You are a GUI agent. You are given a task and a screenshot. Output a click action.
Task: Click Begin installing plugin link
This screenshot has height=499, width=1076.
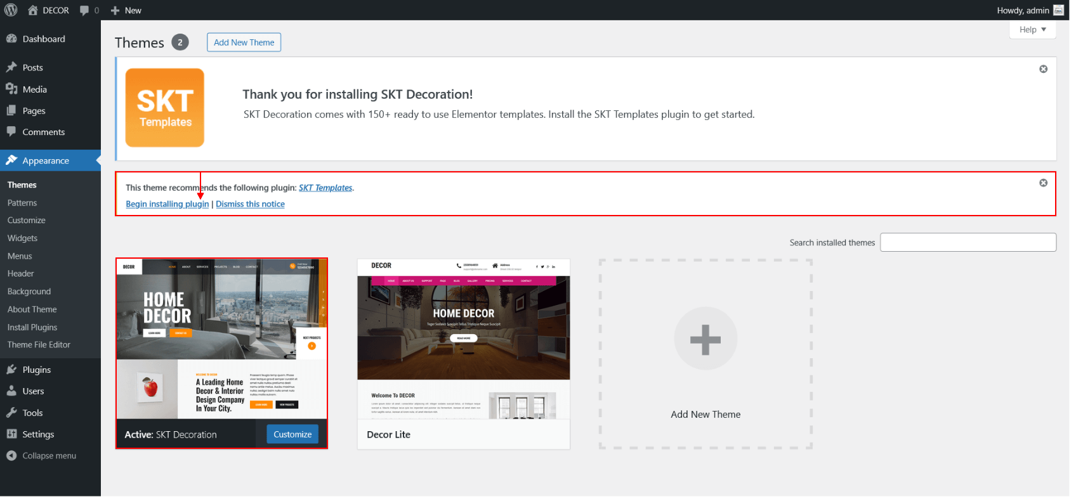167,204
